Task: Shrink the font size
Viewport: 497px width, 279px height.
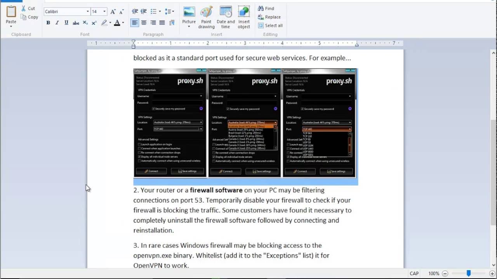Action: 122,12
